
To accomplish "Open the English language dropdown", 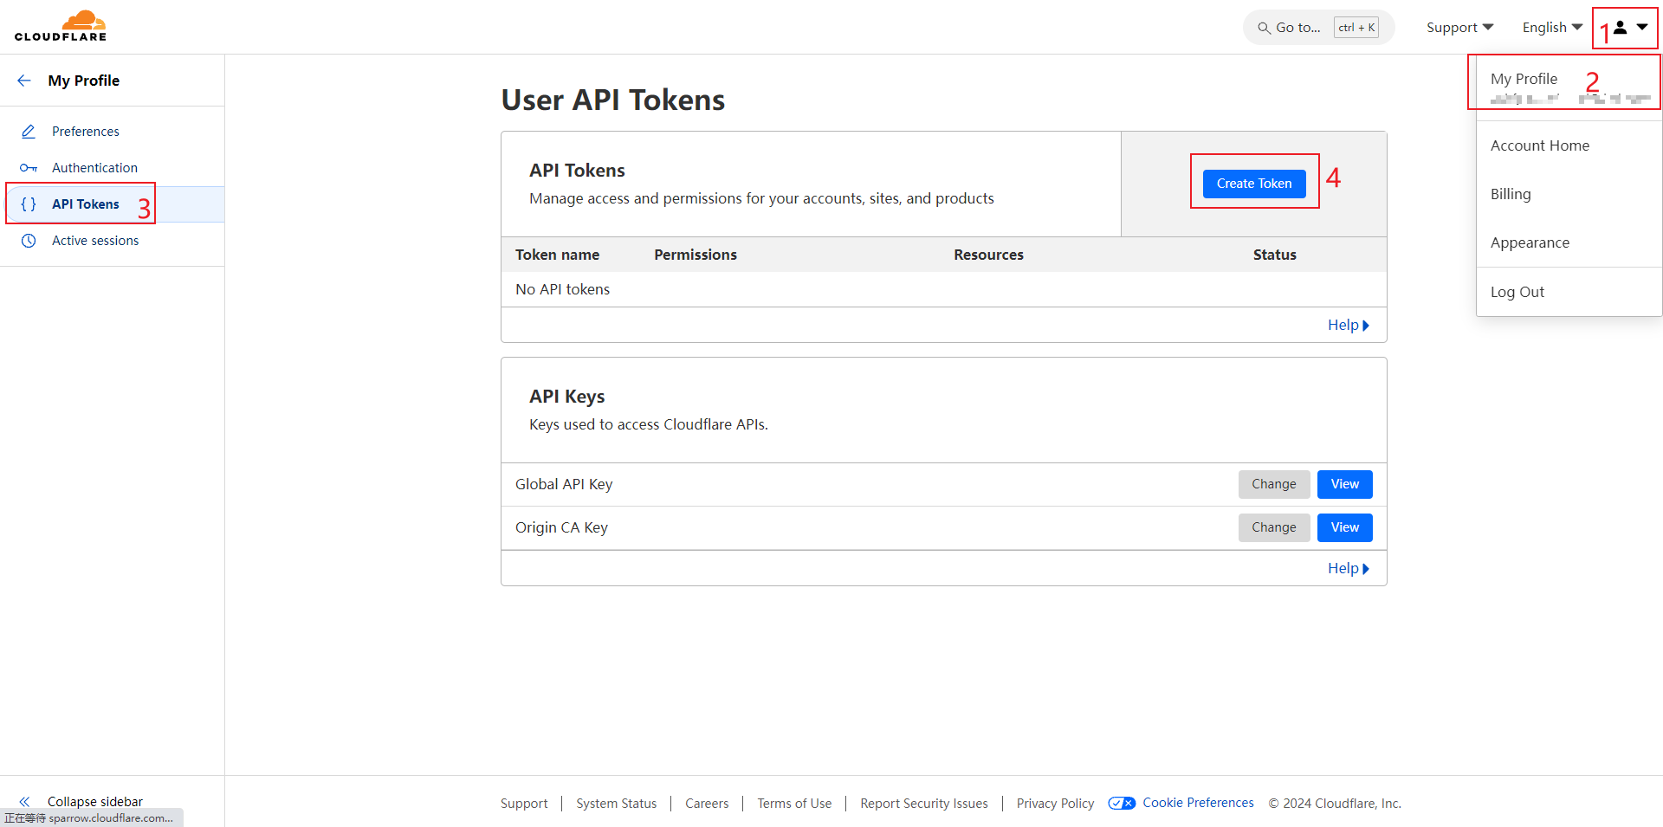I will 1552,28.
